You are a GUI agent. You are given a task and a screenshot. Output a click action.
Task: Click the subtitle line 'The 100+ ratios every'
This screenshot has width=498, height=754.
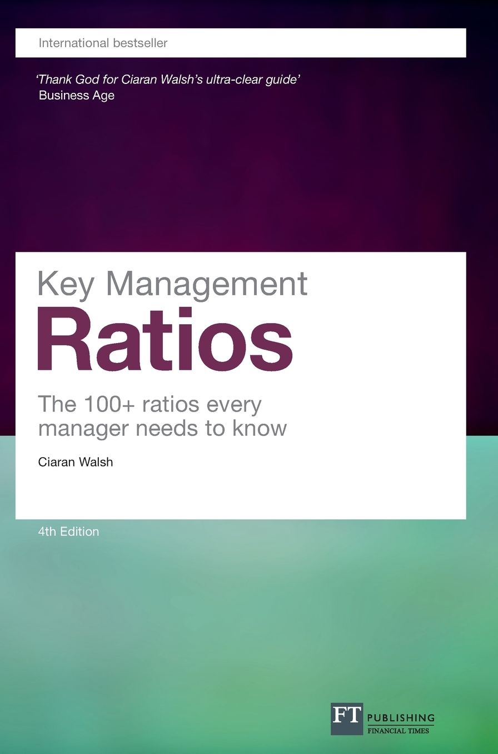tap(150, 404)
